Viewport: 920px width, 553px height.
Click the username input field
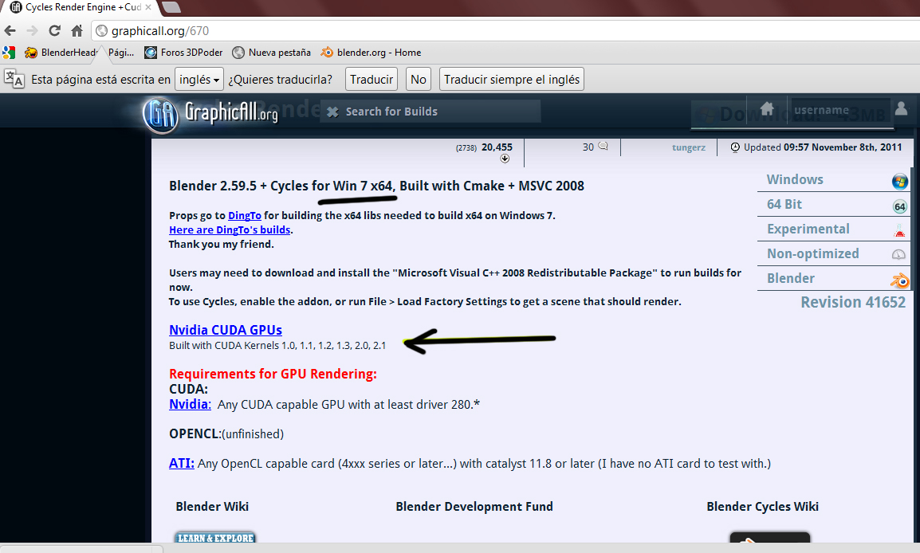(840, 110)
